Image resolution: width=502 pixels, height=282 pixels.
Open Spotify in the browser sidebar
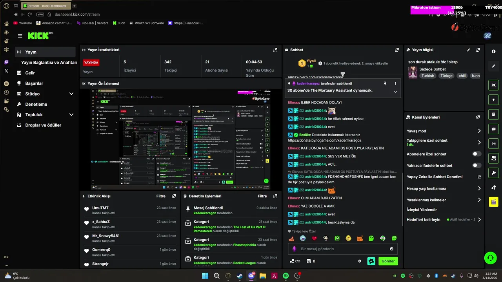pyautogui.click(x=6, y=83)
